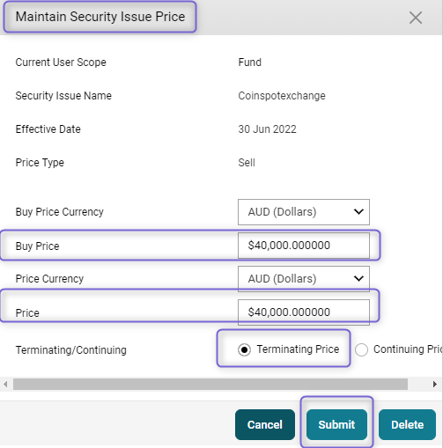Screen dimensions: 443x448
Task: Submit the security issue price
Action: click(336, 424)
